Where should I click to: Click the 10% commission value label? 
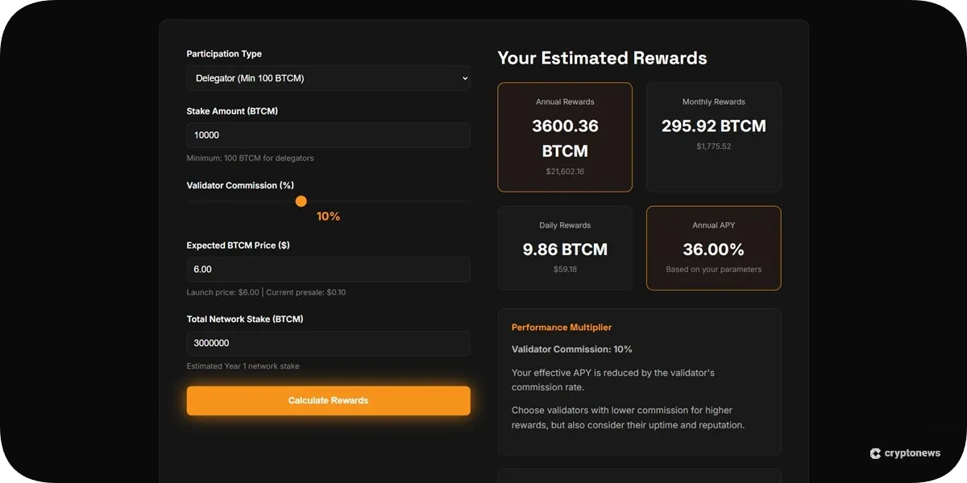[x=328, y=216]
